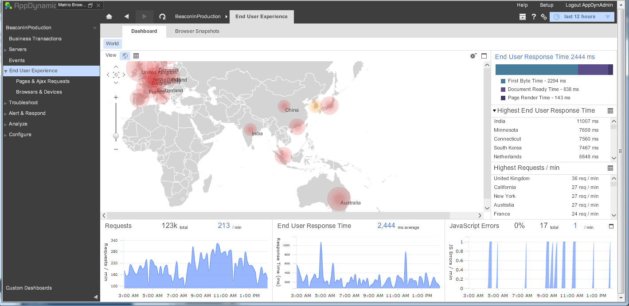Open the Help menu
The image size is (629, 306).
point(522,5)
